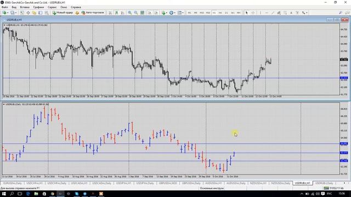This screenshot has width=351, height=197.
Task: Select the D1 timeframe
Action: [x=227, y=13]
